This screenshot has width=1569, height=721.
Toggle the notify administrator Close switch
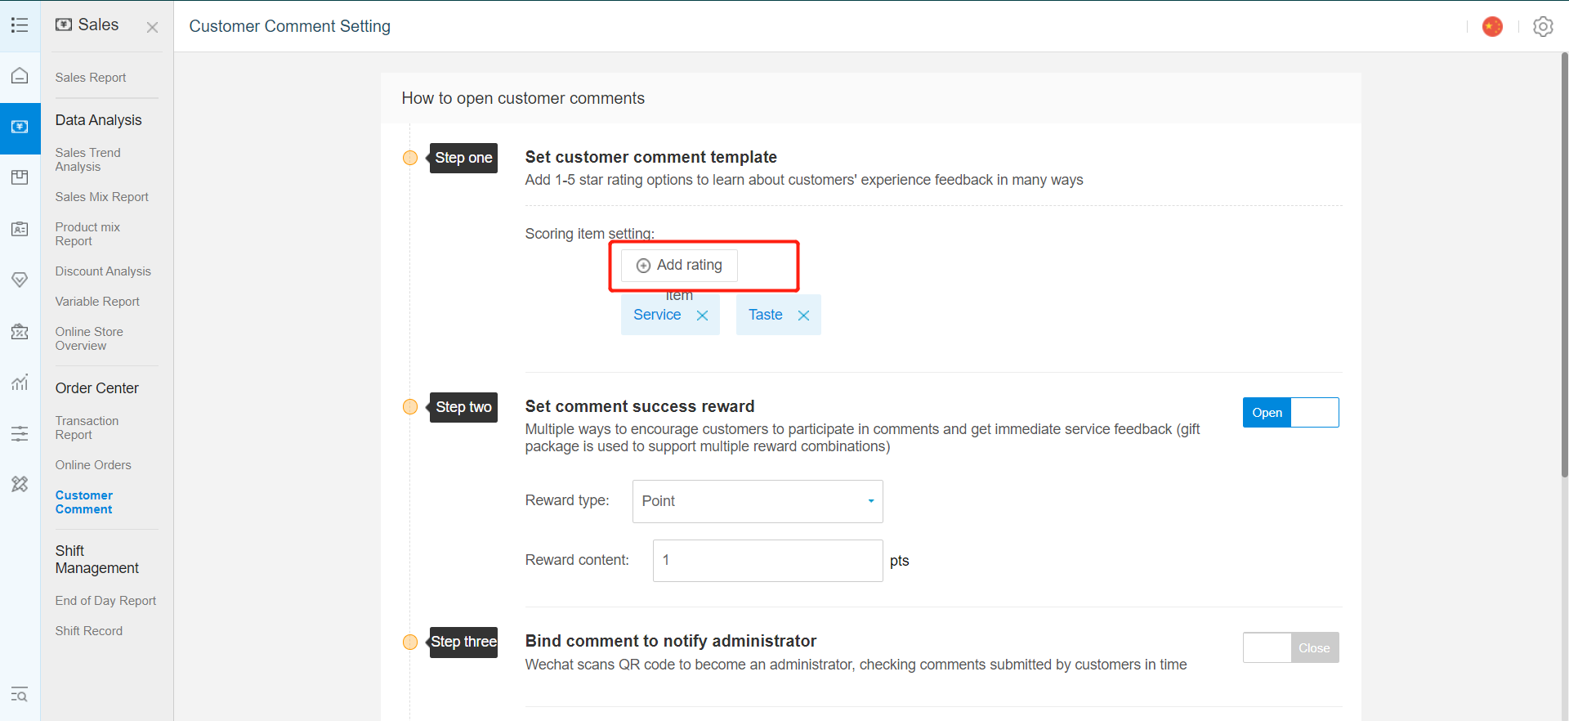pos(1290,647)
